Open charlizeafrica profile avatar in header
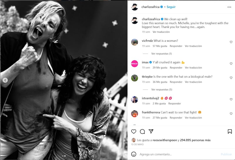 point(135,7)
